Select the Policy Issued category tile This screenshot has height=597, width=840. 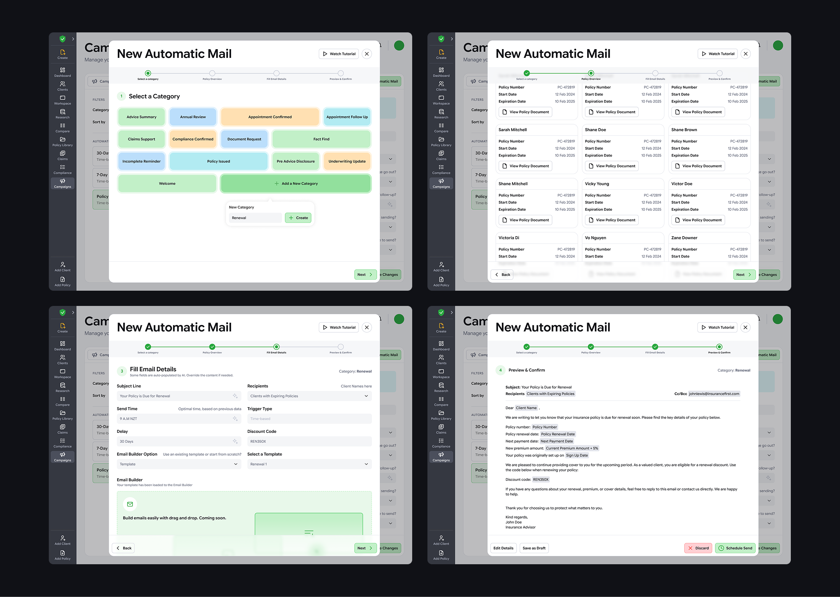click(x=218, y=162)
